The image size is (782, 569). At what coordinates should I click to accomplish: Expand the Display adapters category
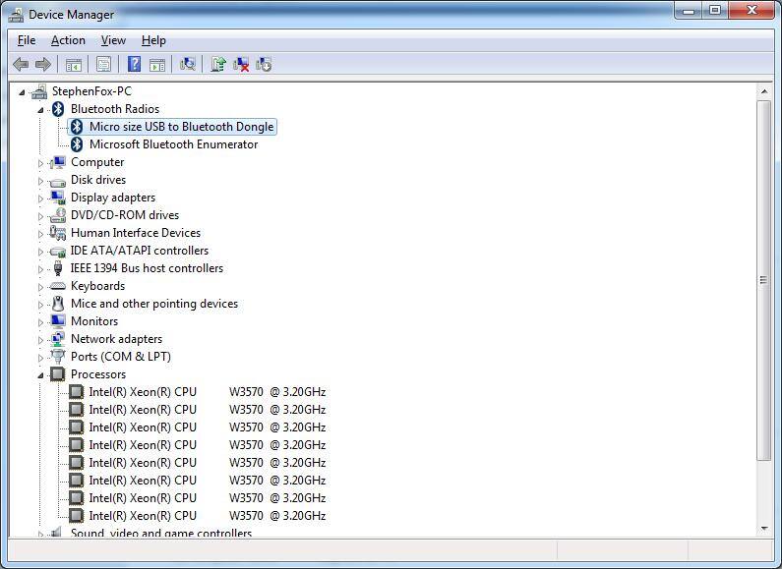point(41,198)
